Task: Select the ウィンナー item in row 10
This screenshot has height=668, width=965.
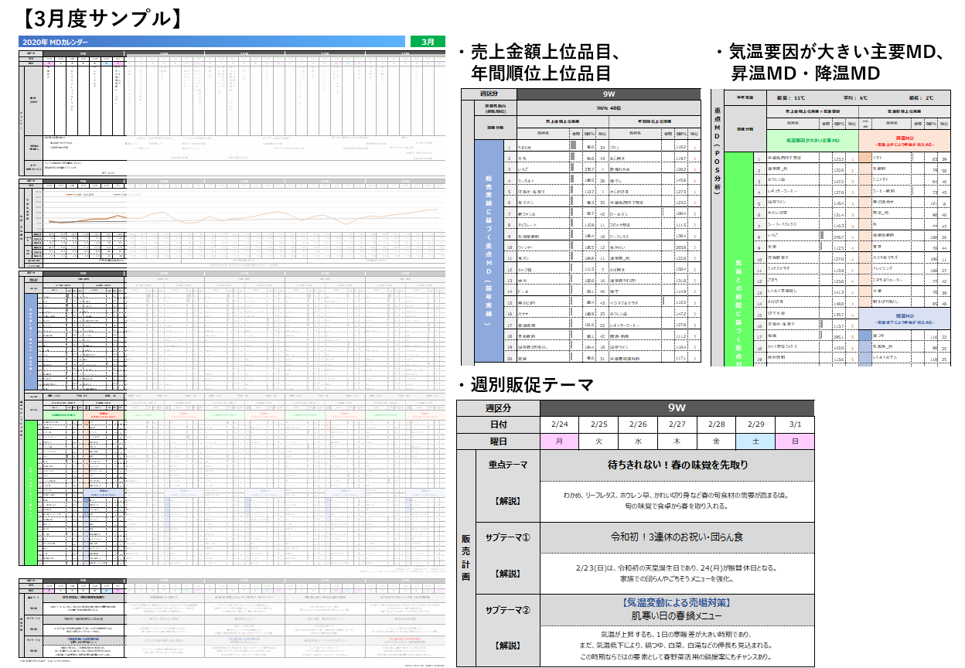Action: [526, 247]
